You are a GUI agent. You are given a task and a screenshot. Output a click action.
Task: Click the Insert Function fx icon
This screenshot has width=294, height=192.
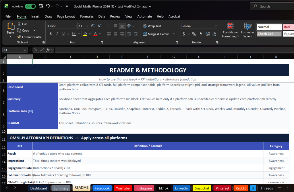pyautogui.click(x=48, y=50)
